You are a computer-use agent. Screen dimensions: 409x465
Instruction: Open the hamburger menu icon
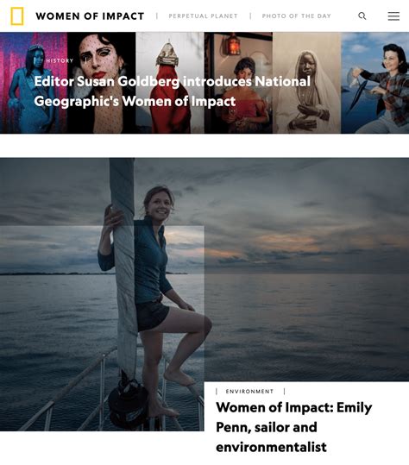(393, 16)
